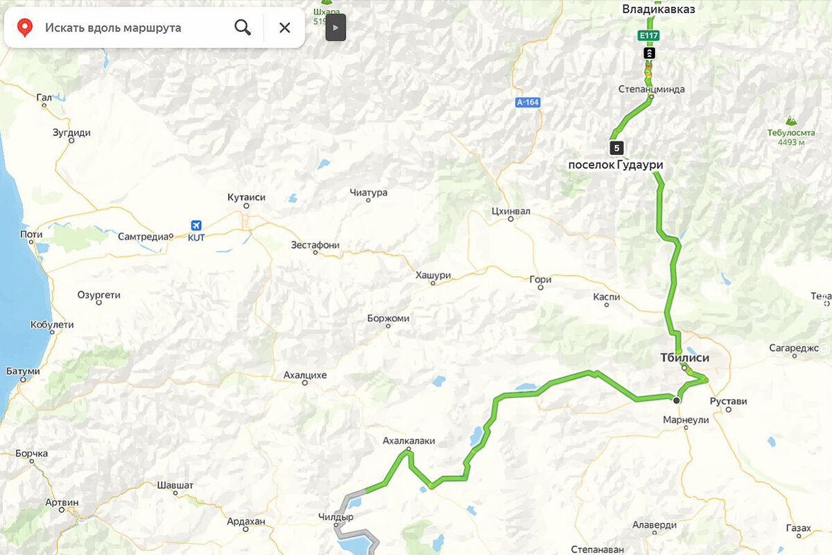Screen dimensions: 832x555
Task: Click the Тбилиси city label
Action: tap(684, 358)
